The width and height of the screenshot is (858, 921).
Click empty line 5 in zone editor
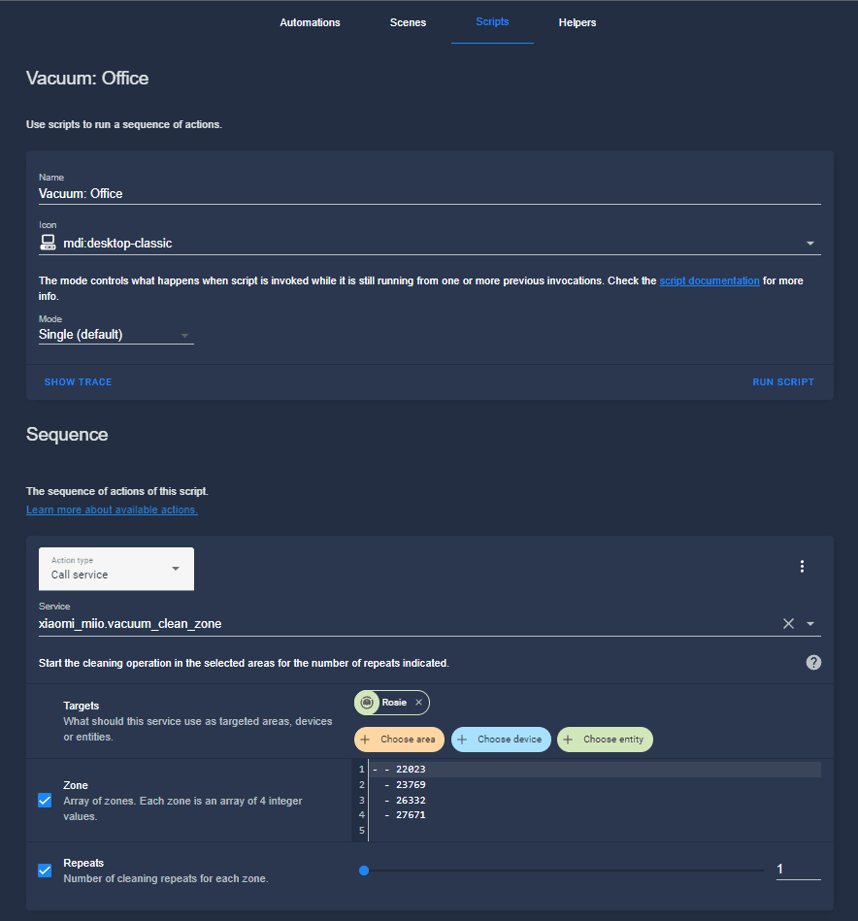pos(594,830)
